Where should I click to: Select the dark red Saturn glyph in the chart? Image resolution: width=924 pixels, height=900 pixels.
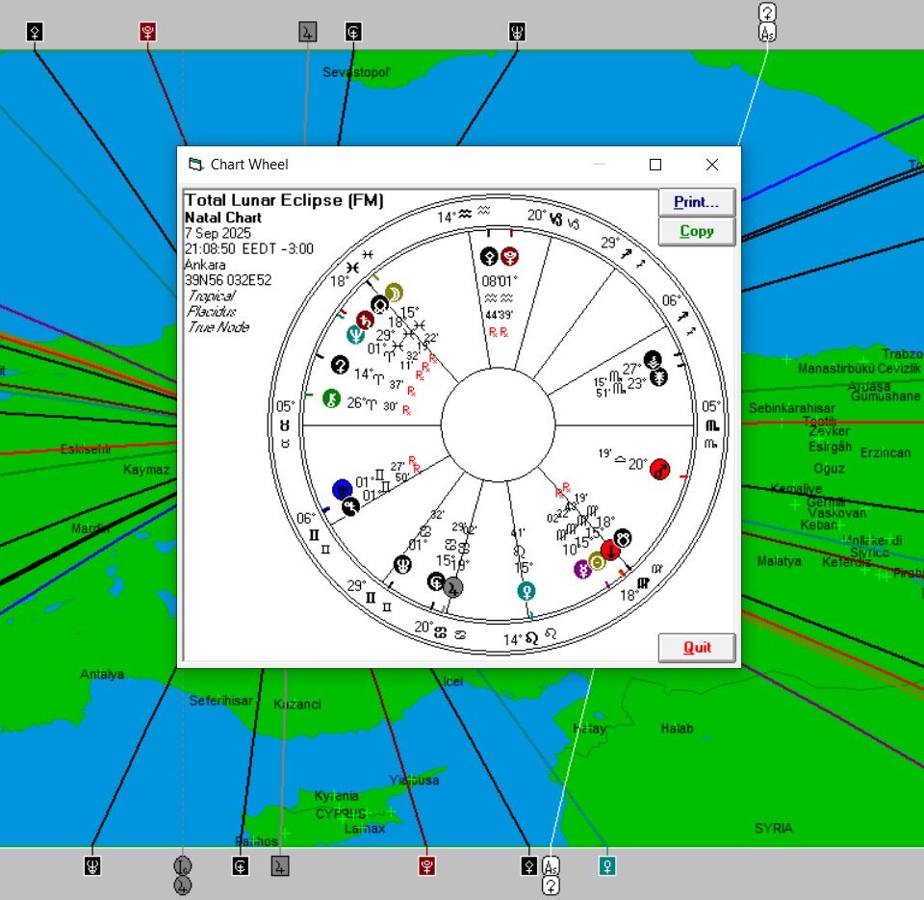click(366, 319)
